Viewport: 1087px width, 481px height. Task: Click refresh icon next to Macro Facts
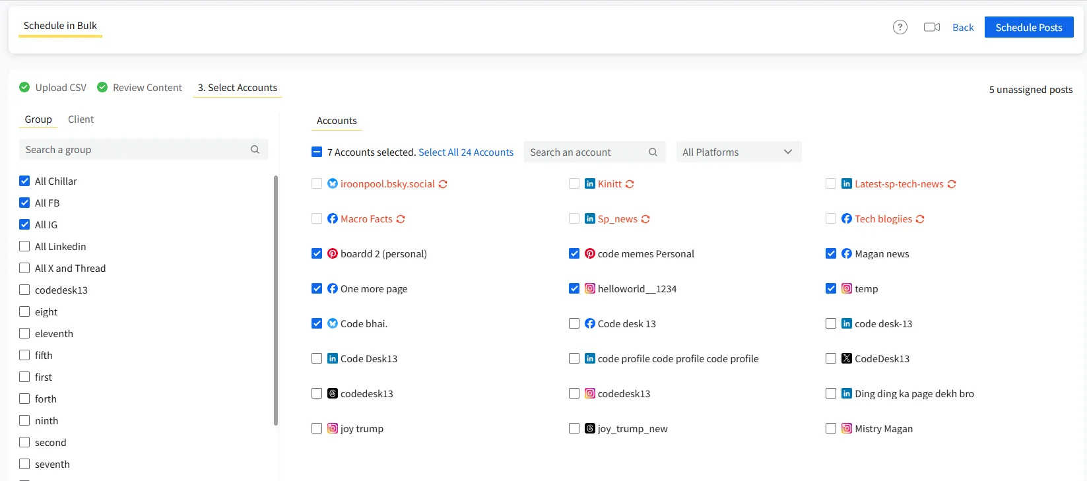pos(401,219)
